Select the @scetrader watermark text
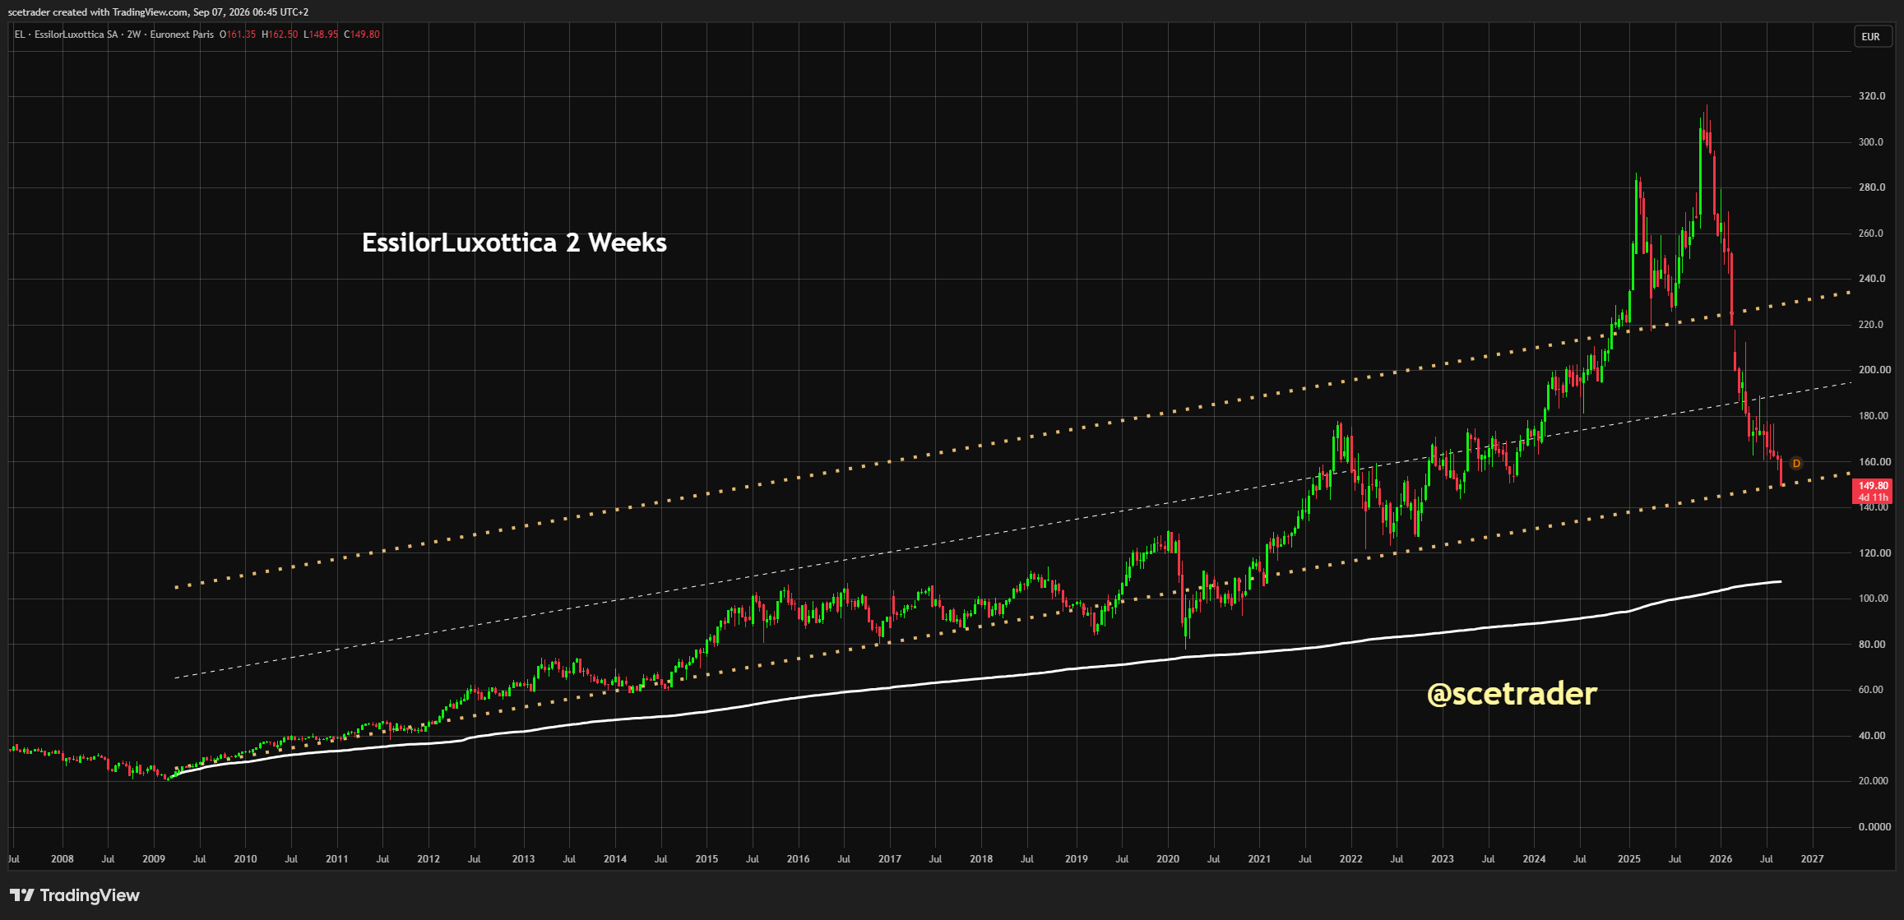1904x920 pixels. (x=1512, y=693)
